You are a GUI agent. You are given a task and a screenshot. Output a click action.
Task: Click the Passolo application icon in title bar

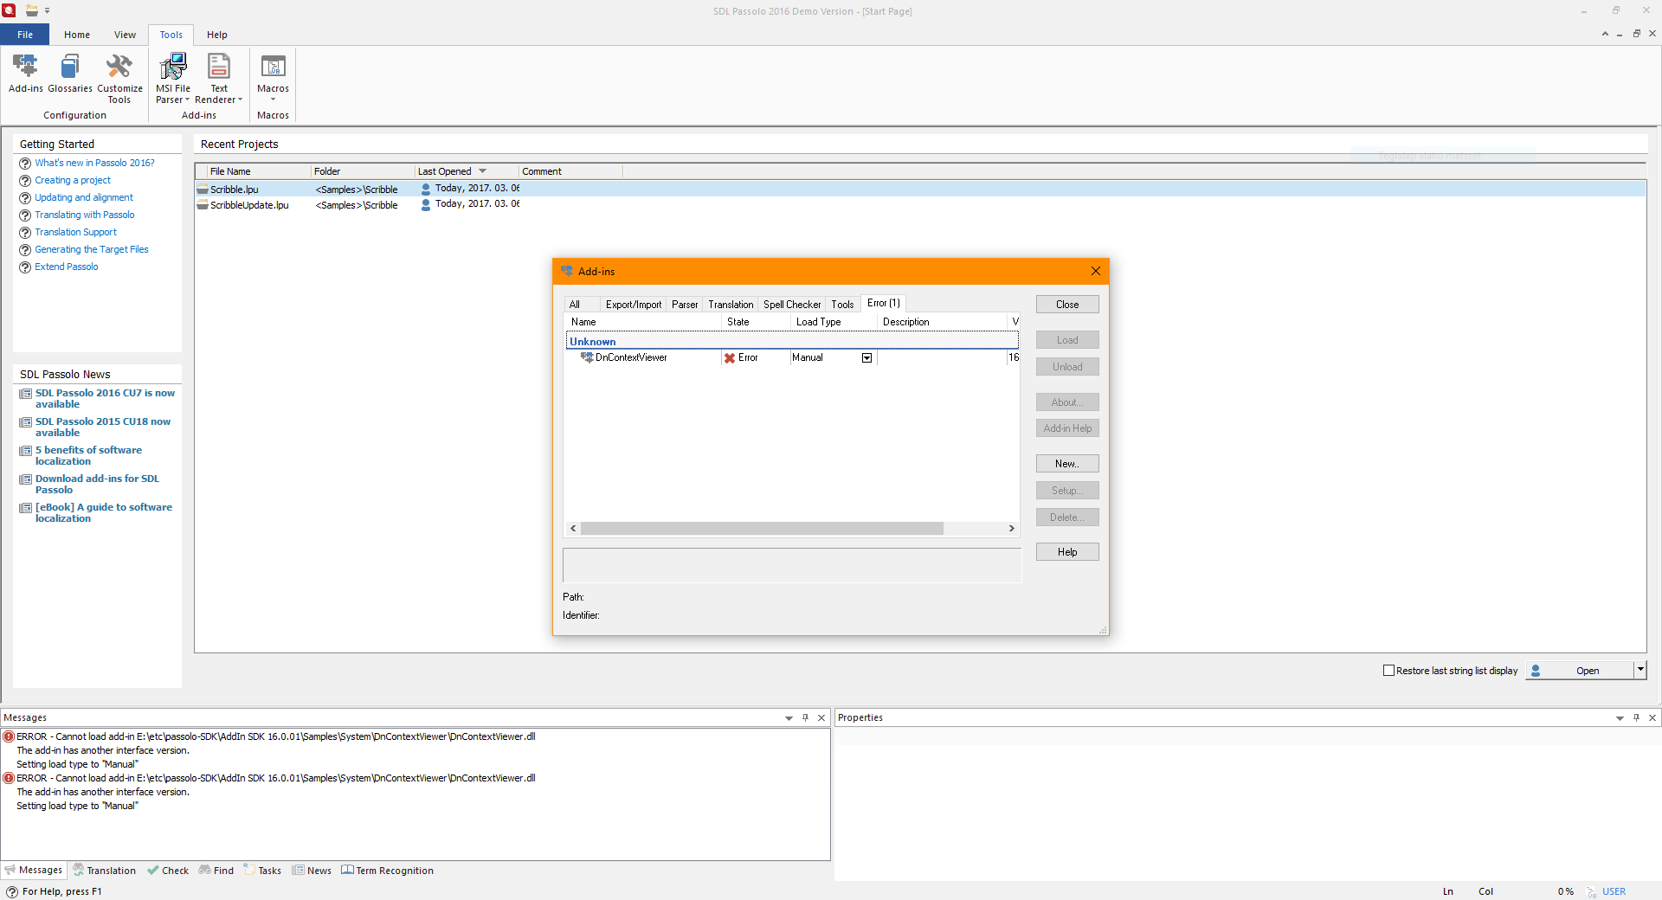tap(9, 10)
